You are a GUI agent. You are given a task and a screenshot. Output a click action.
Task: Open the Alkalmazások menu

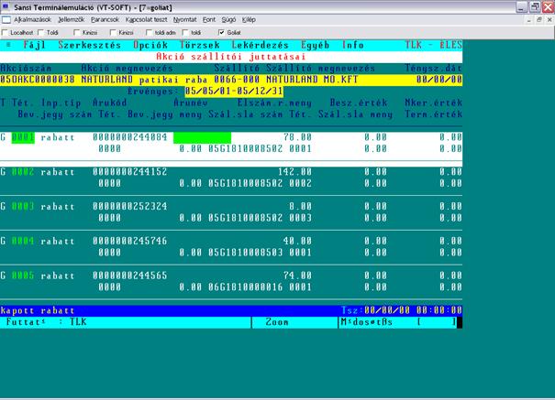(x=32, y=18)
